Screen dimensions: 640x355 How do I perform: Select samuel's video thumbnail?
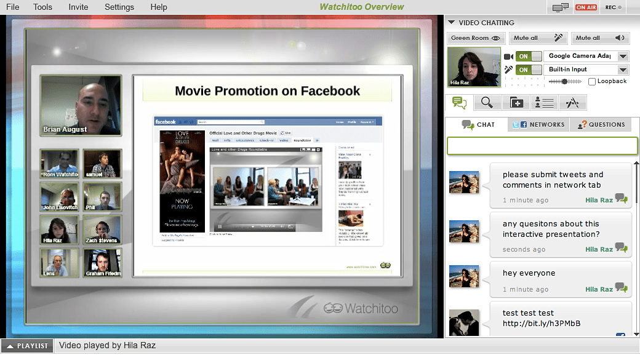(102, 163)
